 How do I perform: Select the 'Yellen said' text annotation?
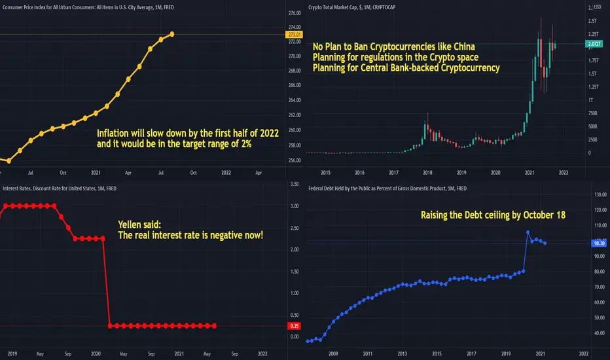tap(190, 230)
